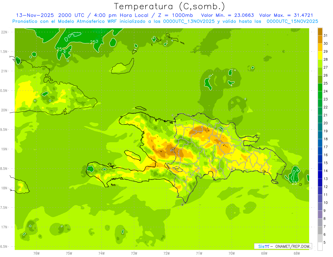This screenshot has height=257, width=333.
Task: Click the "Valor Min. = 23.0663" value
Action: pos(227,15)
